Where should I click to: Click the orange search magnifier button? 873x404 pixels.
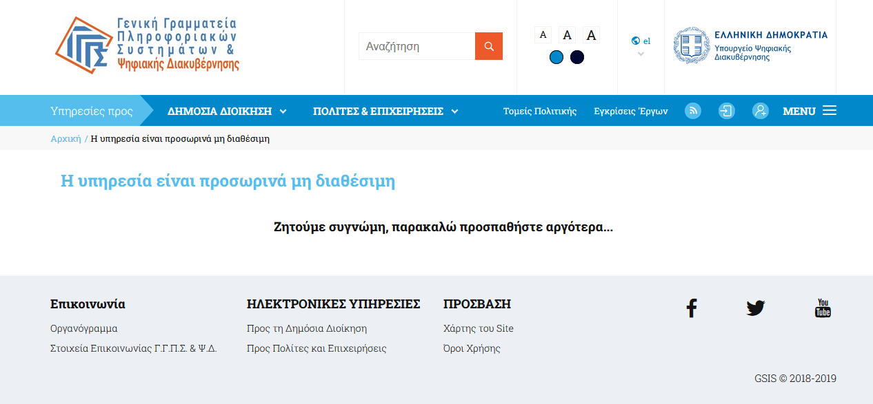click(488, 46)
